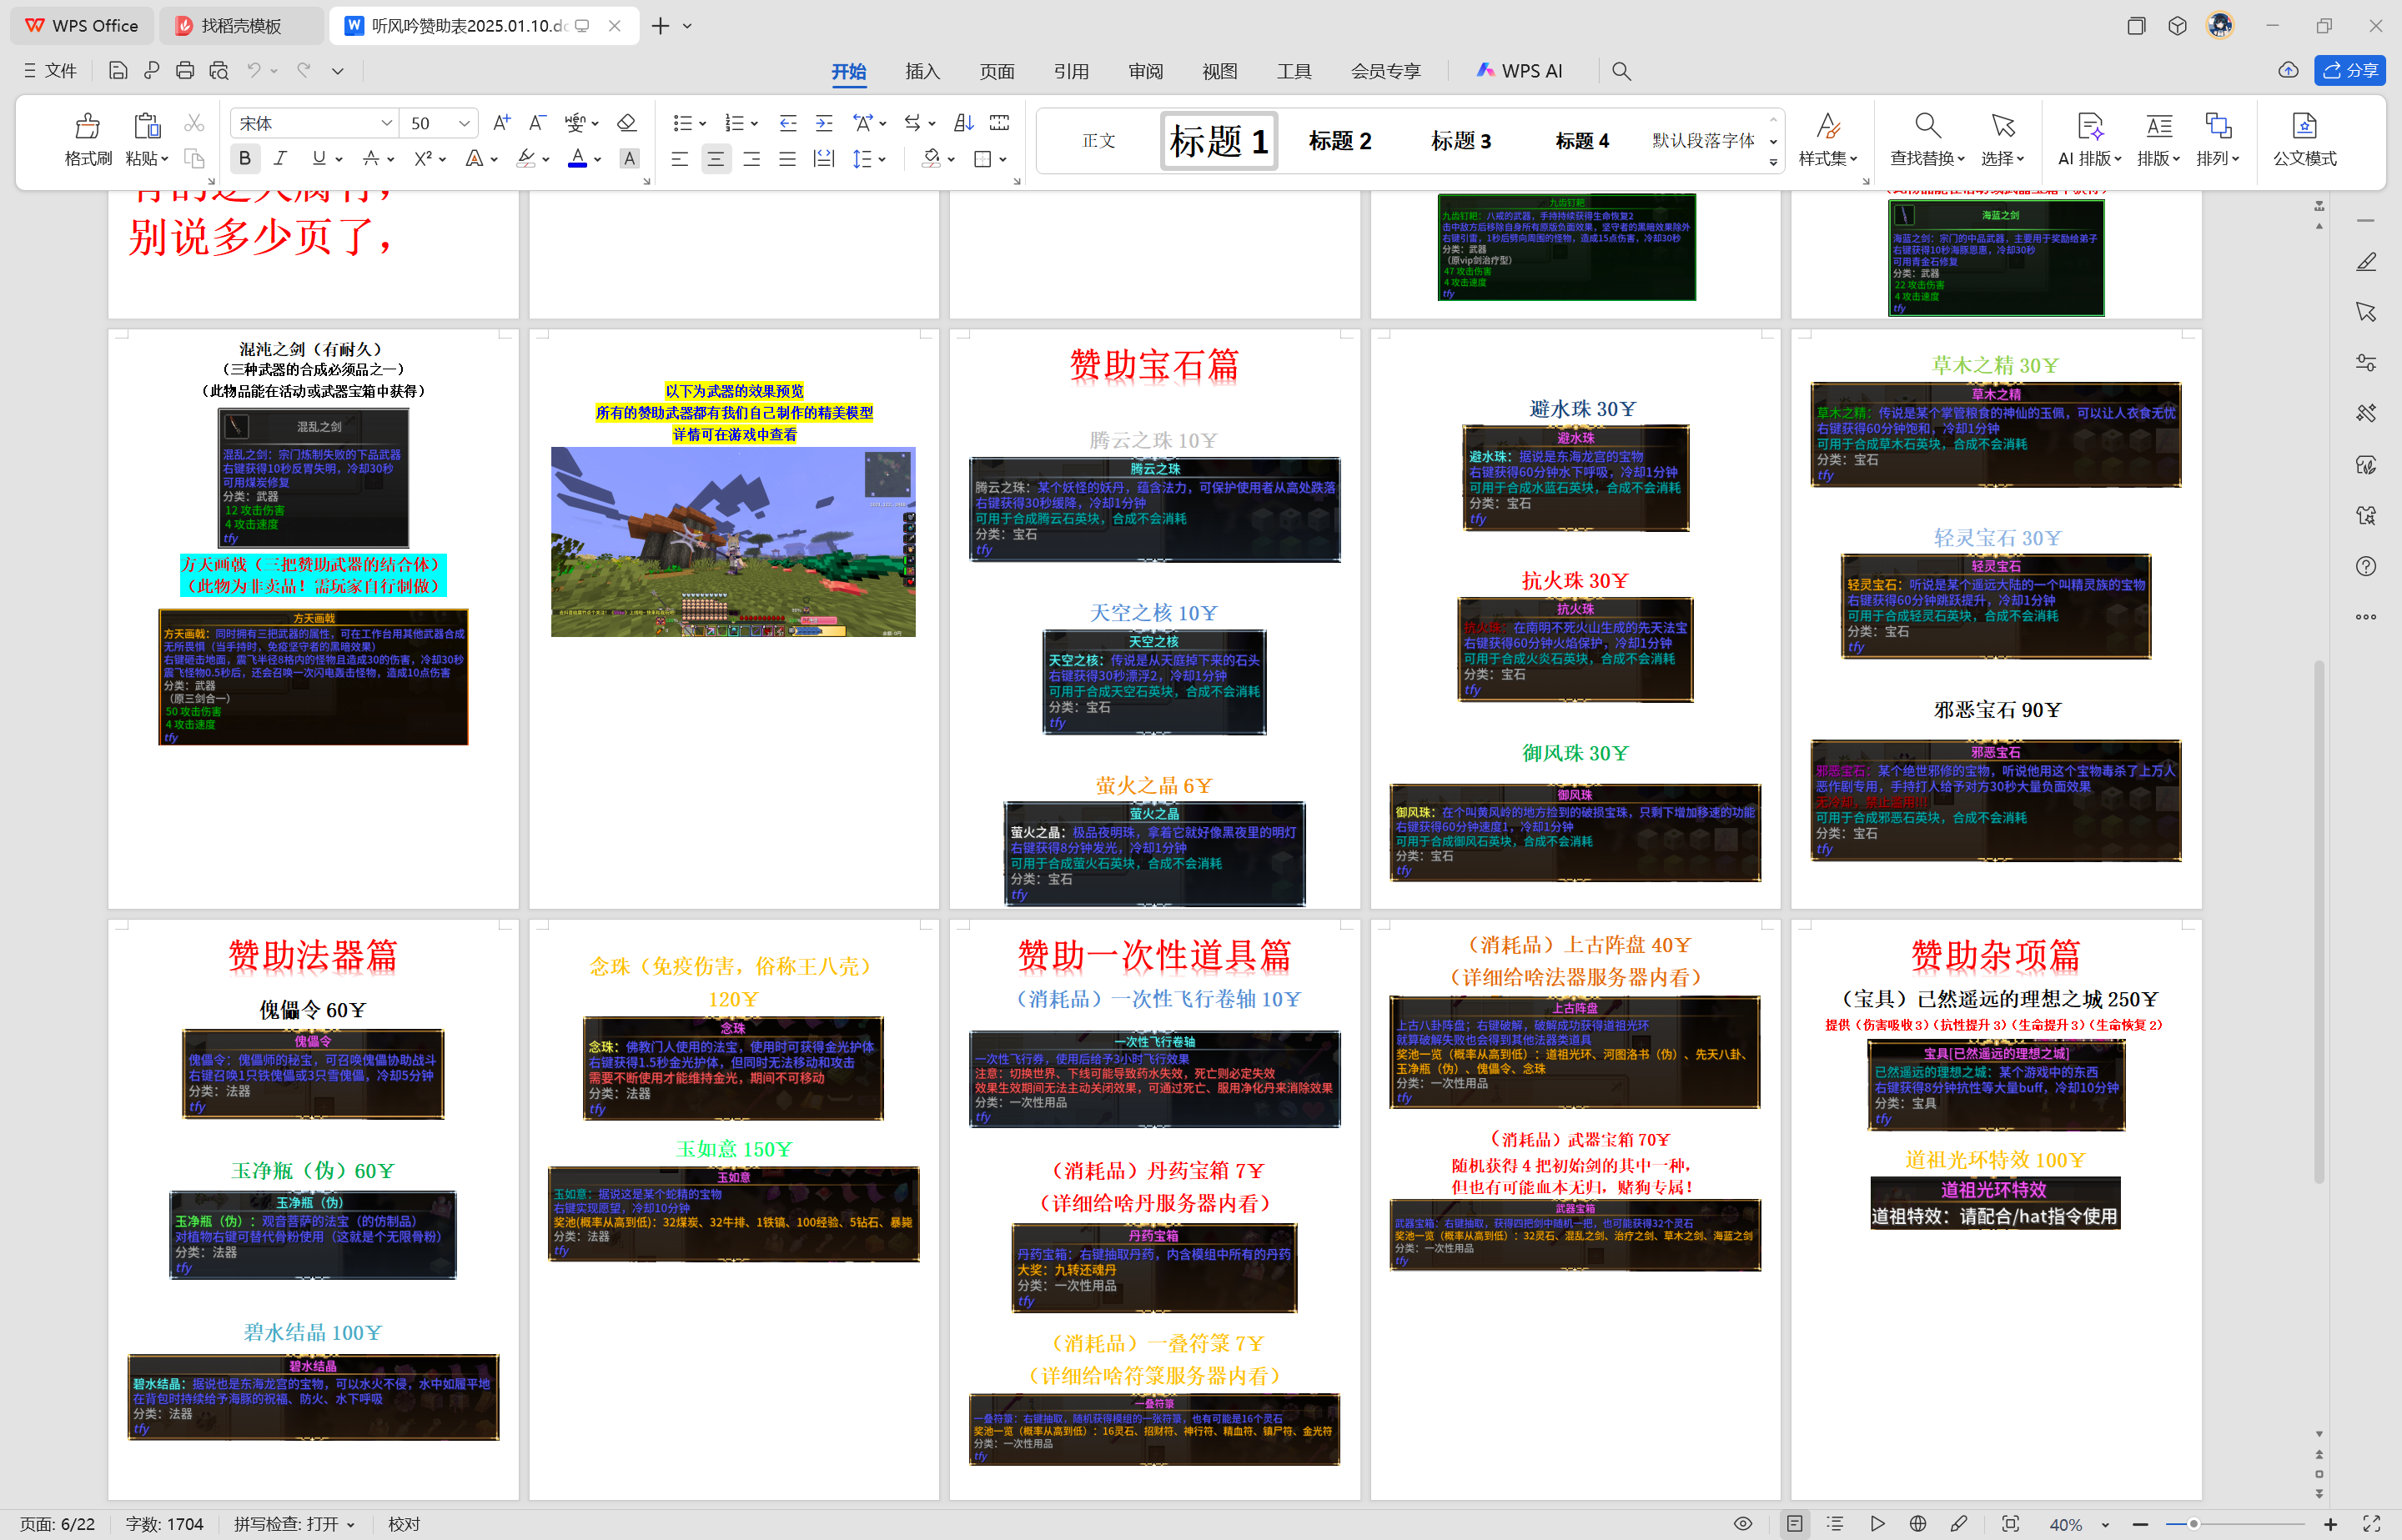Click the increase font size icon
This screenshot has height=1540, width=2402.
pyautogui.click(x=501, y=123)
